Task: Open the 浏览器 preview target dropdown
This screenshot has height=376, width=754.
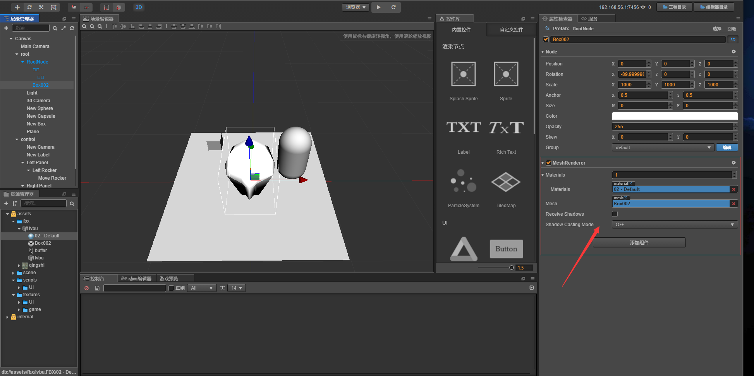Action: [356, 7]
